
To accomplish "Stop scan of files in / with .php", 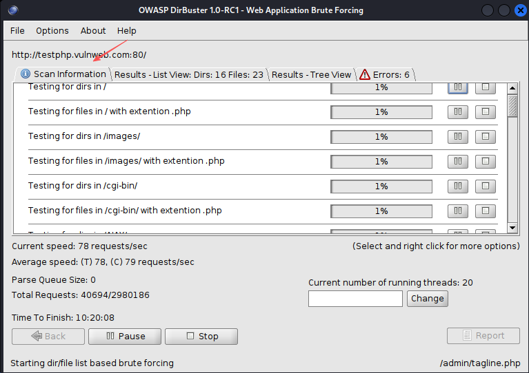I will (x=485, y=112).
